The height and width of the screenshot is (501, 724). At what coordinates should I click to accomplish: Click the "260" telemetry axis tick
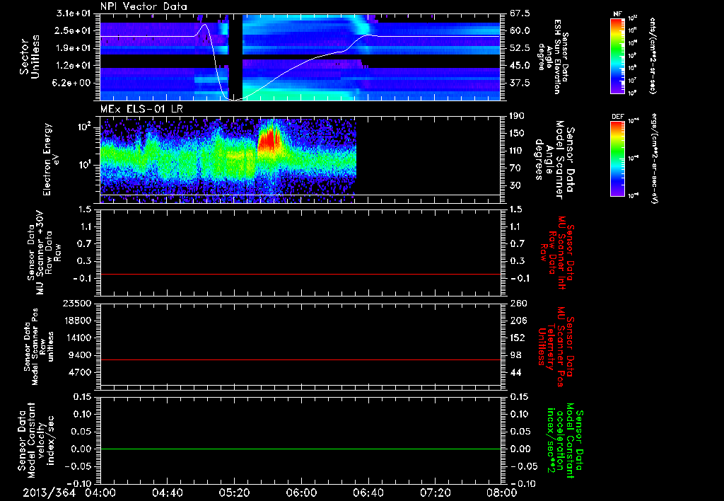(518, 304)
